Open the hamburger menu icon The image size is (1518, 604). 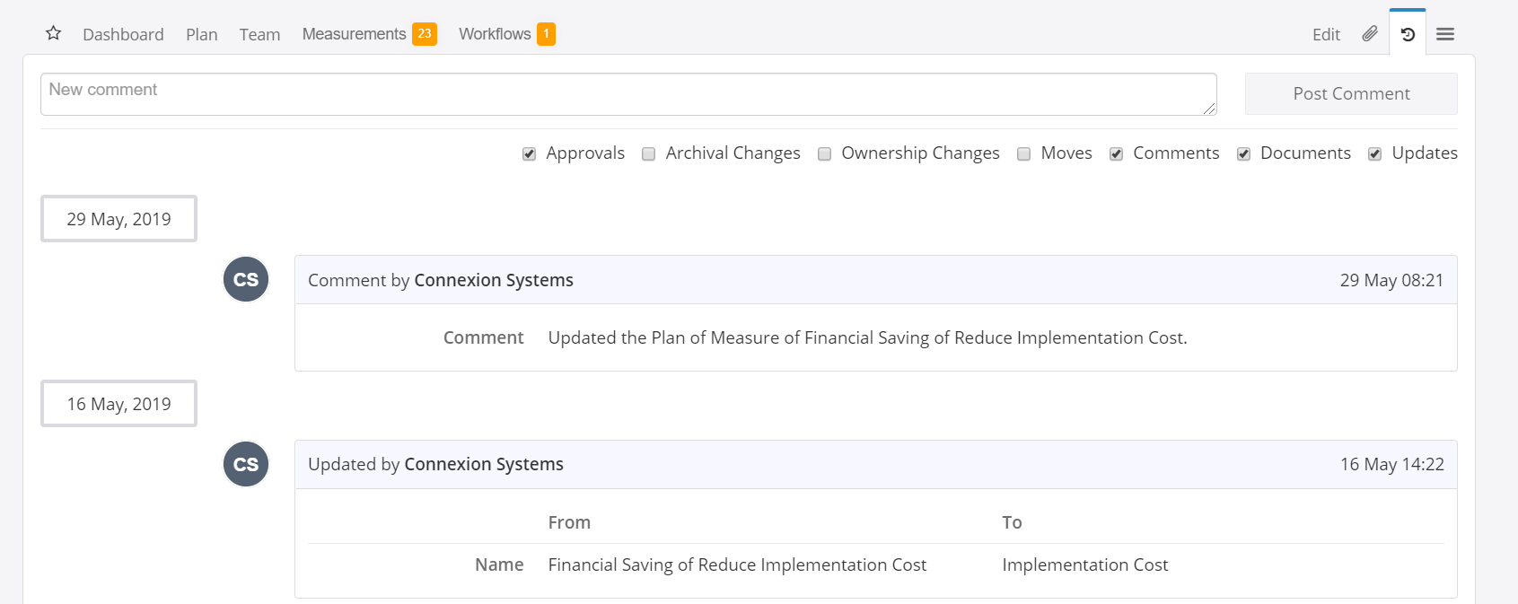[x=1445, y=34]
